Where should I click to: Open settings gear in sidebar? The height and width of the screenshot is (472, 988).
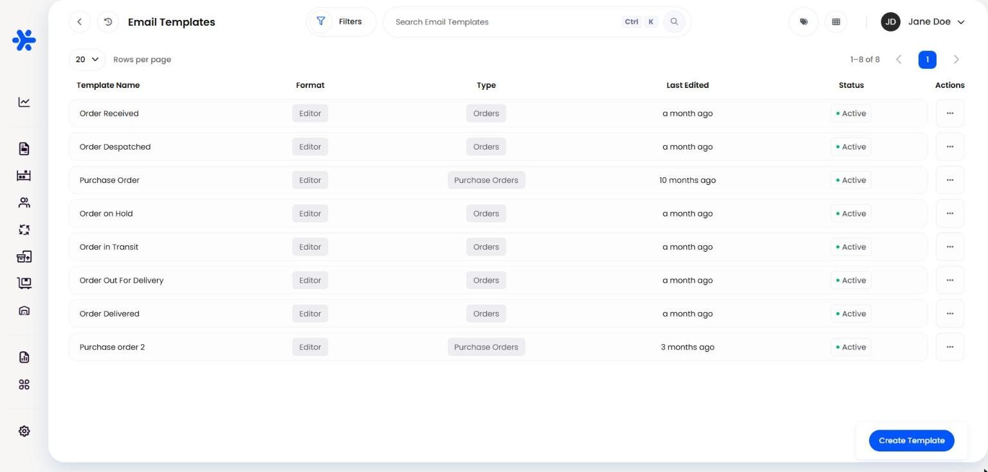[x=24, y=432]
